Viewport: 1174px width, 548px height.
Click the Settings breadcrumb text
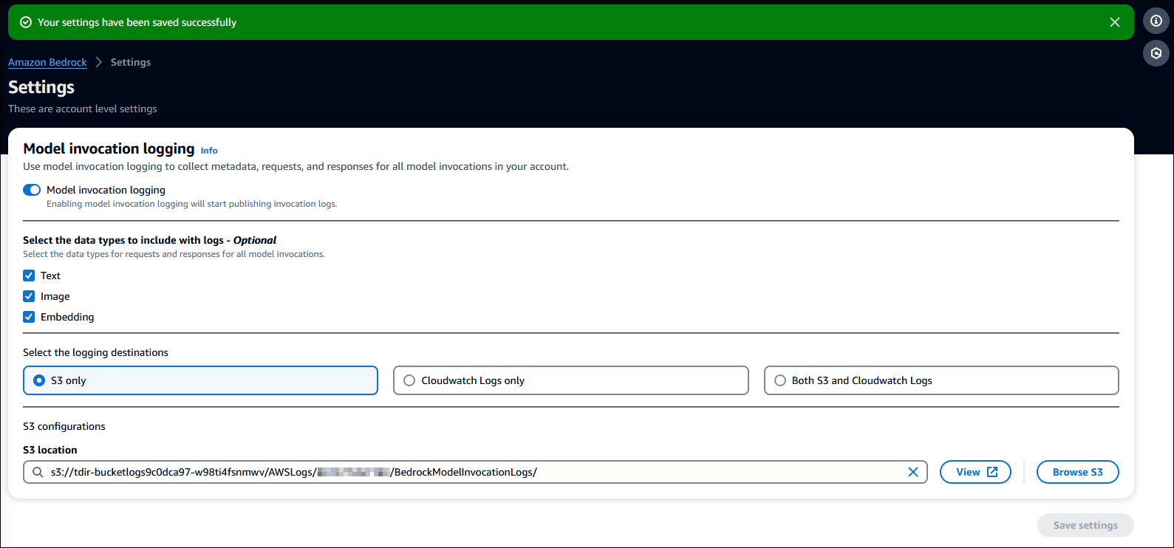coord(131,62)
